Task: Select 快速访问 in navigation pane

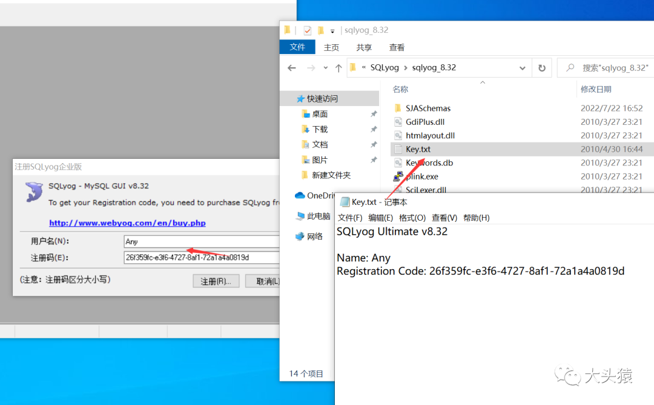Action: (x=322, y=99)
